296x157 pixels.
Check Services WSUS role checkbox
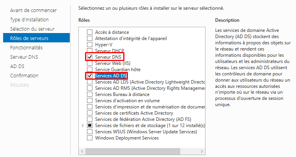90,131
